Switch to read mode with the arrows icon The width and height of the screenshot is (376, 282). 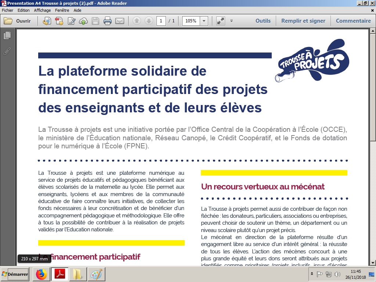tap(220, 21)
